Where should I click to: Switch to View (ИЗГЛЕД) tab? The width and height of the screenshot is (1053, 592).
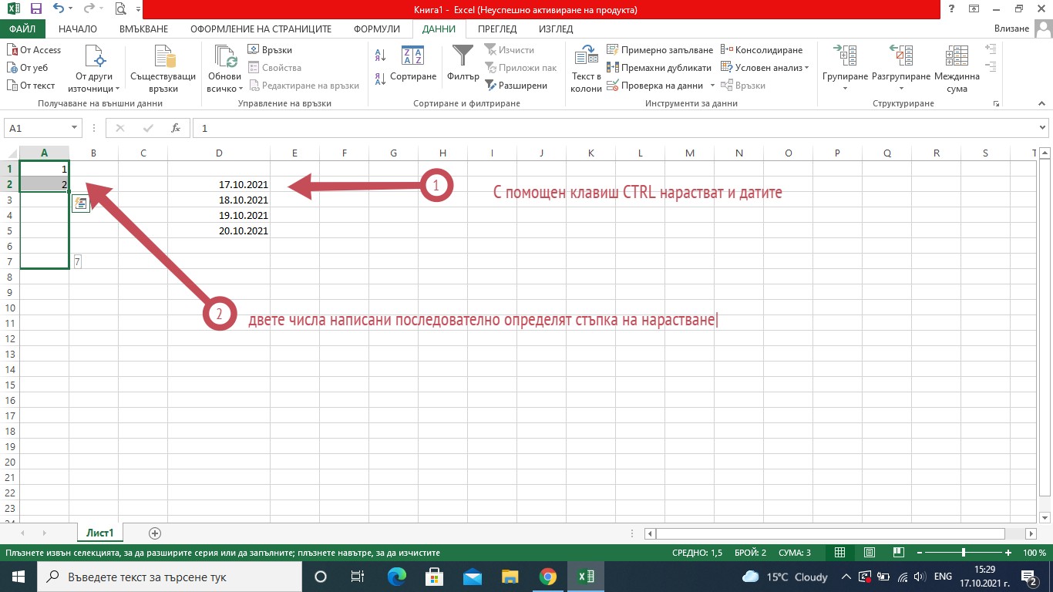[x=556, y=29]
